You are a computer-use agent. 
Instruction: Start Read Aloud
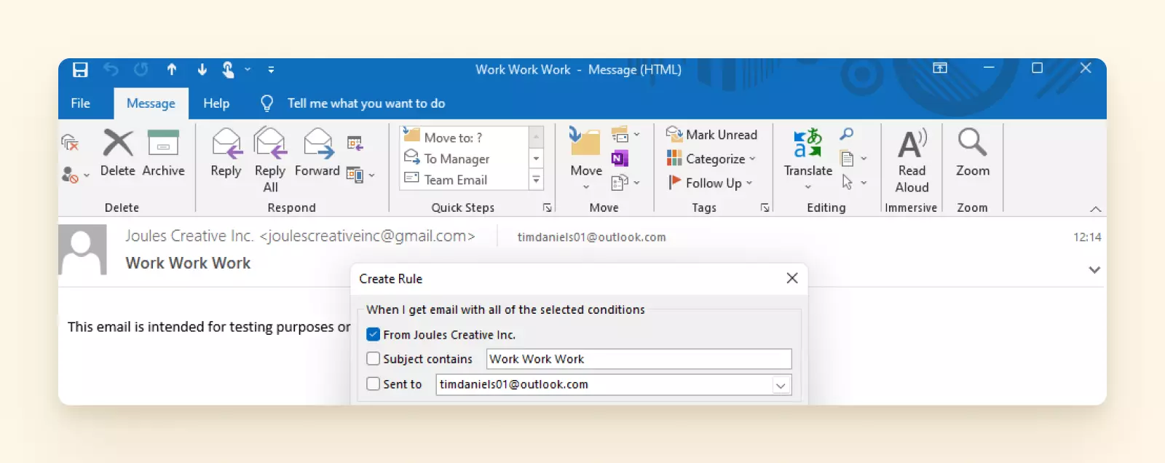tap(912, 160)
